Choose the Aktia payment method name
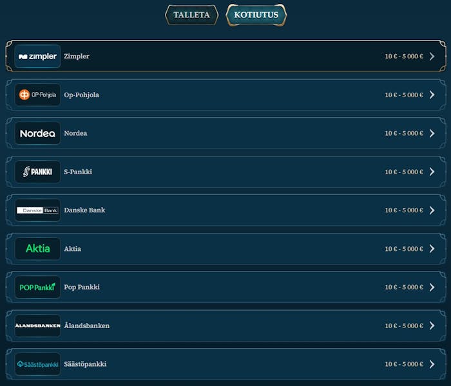 pyautogui.click(x=72, y=249)
